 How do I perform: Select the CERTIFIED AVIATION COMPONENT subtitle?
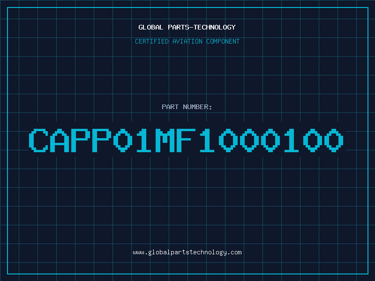pos(187,41)
